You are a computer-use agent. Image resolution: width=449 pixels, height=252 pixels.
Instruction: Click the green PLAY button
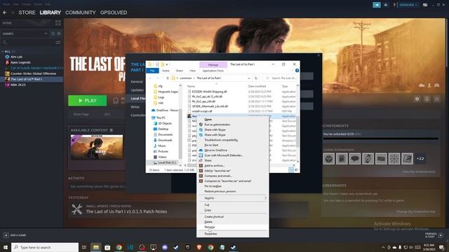87,101
